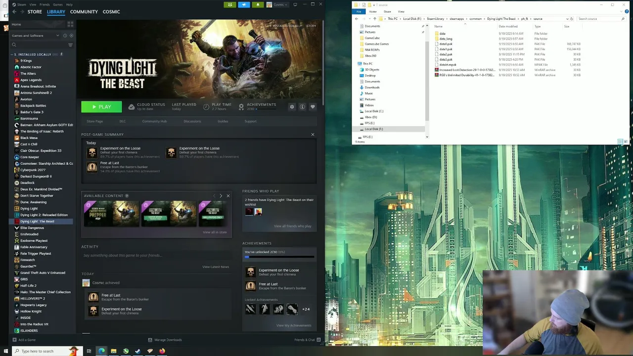Go back with Steam's back arrow

tap(14, 12)
